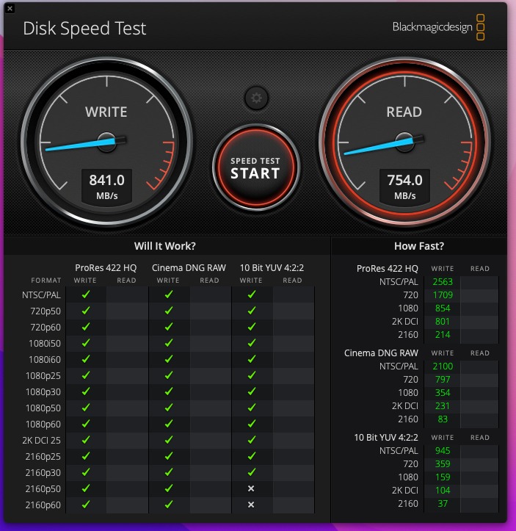Click 10 Bit YUV write checkmark for NTSC/PAL
The image size is (516, 531).
click(252, 295)
